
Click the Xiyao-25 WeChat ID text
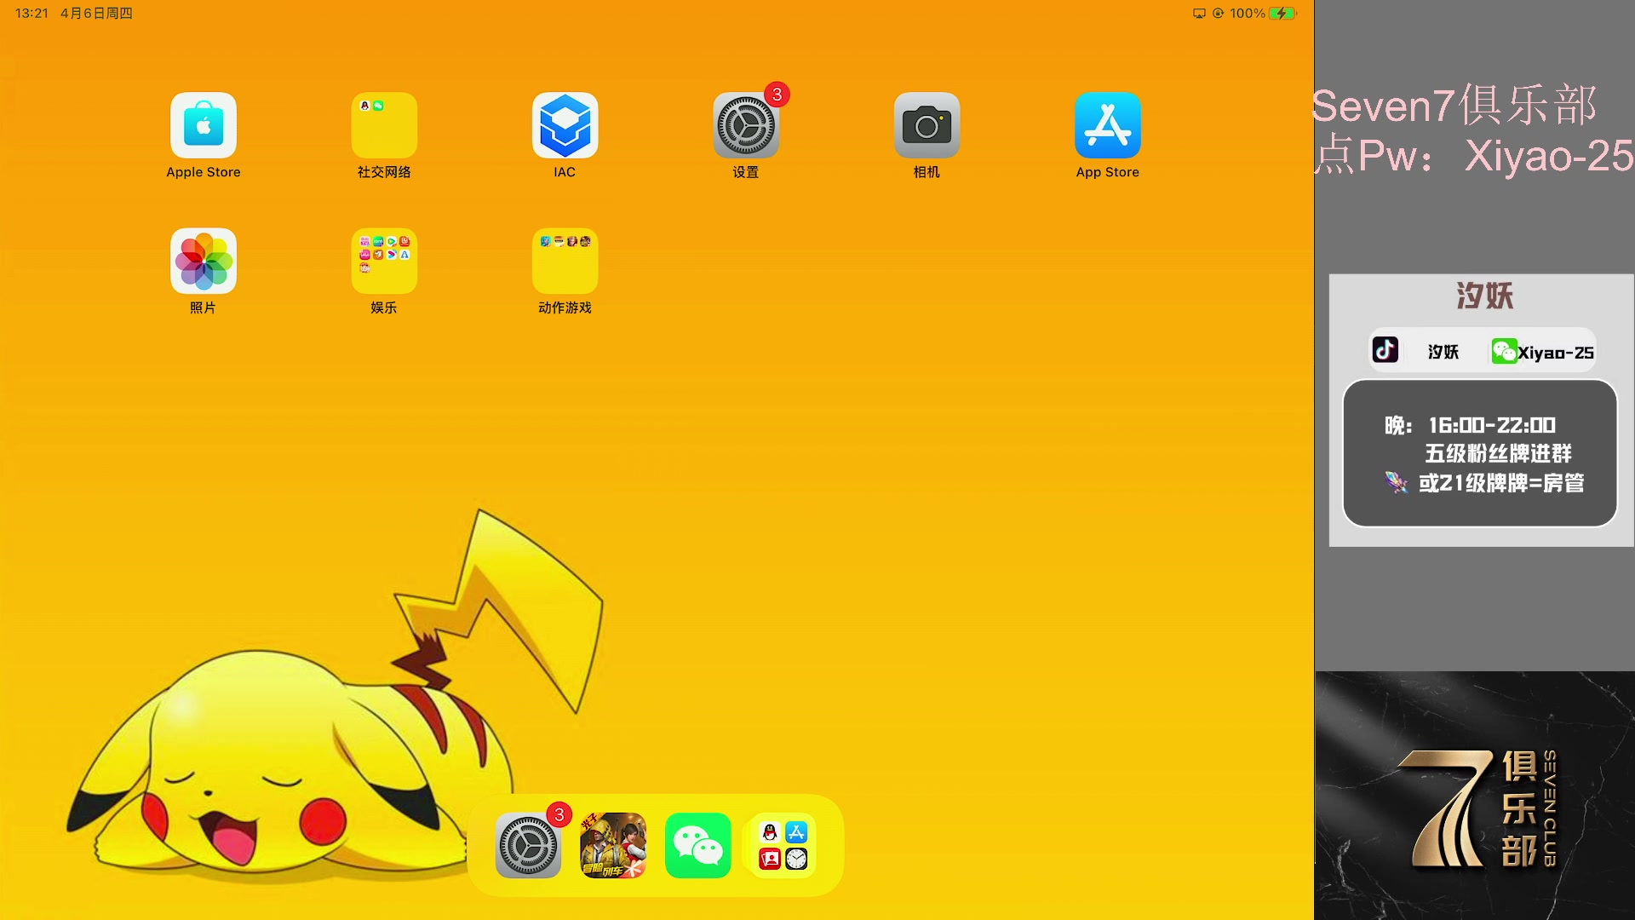coord(1556,353)
